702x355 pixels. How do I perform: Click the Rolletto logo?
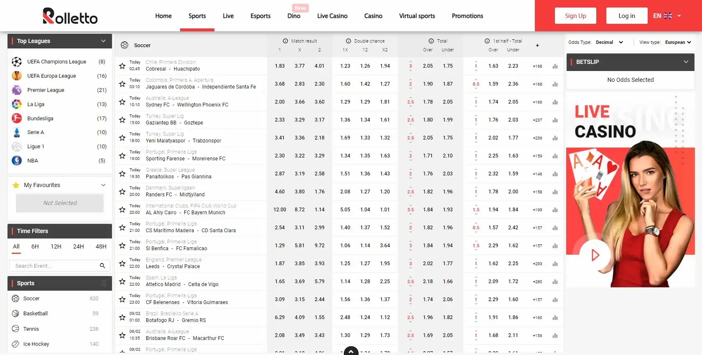(70, 16)
